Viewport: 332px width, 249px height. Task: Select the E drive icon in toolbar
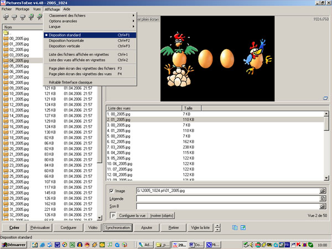point(31,17)
